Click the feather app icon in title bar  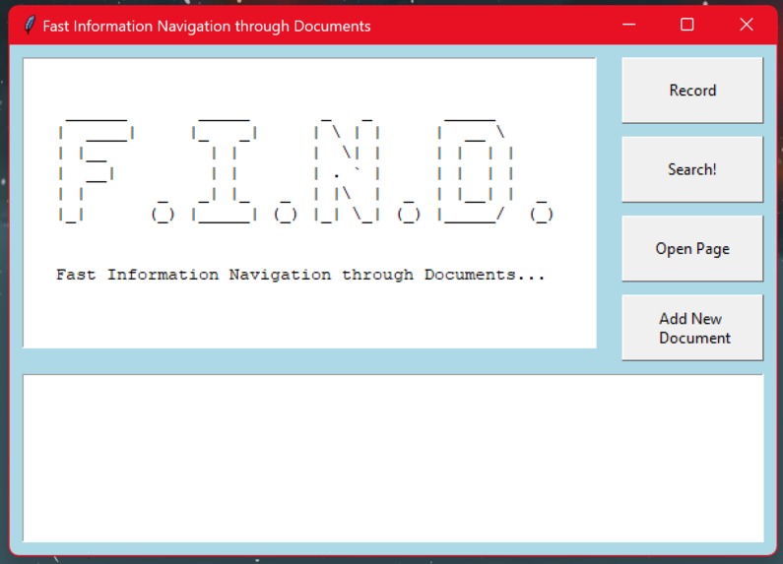click(x=30, y=25)
